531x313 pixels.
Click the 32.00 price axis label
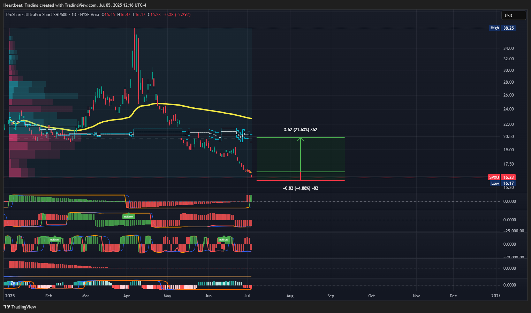tap(508, 59)
